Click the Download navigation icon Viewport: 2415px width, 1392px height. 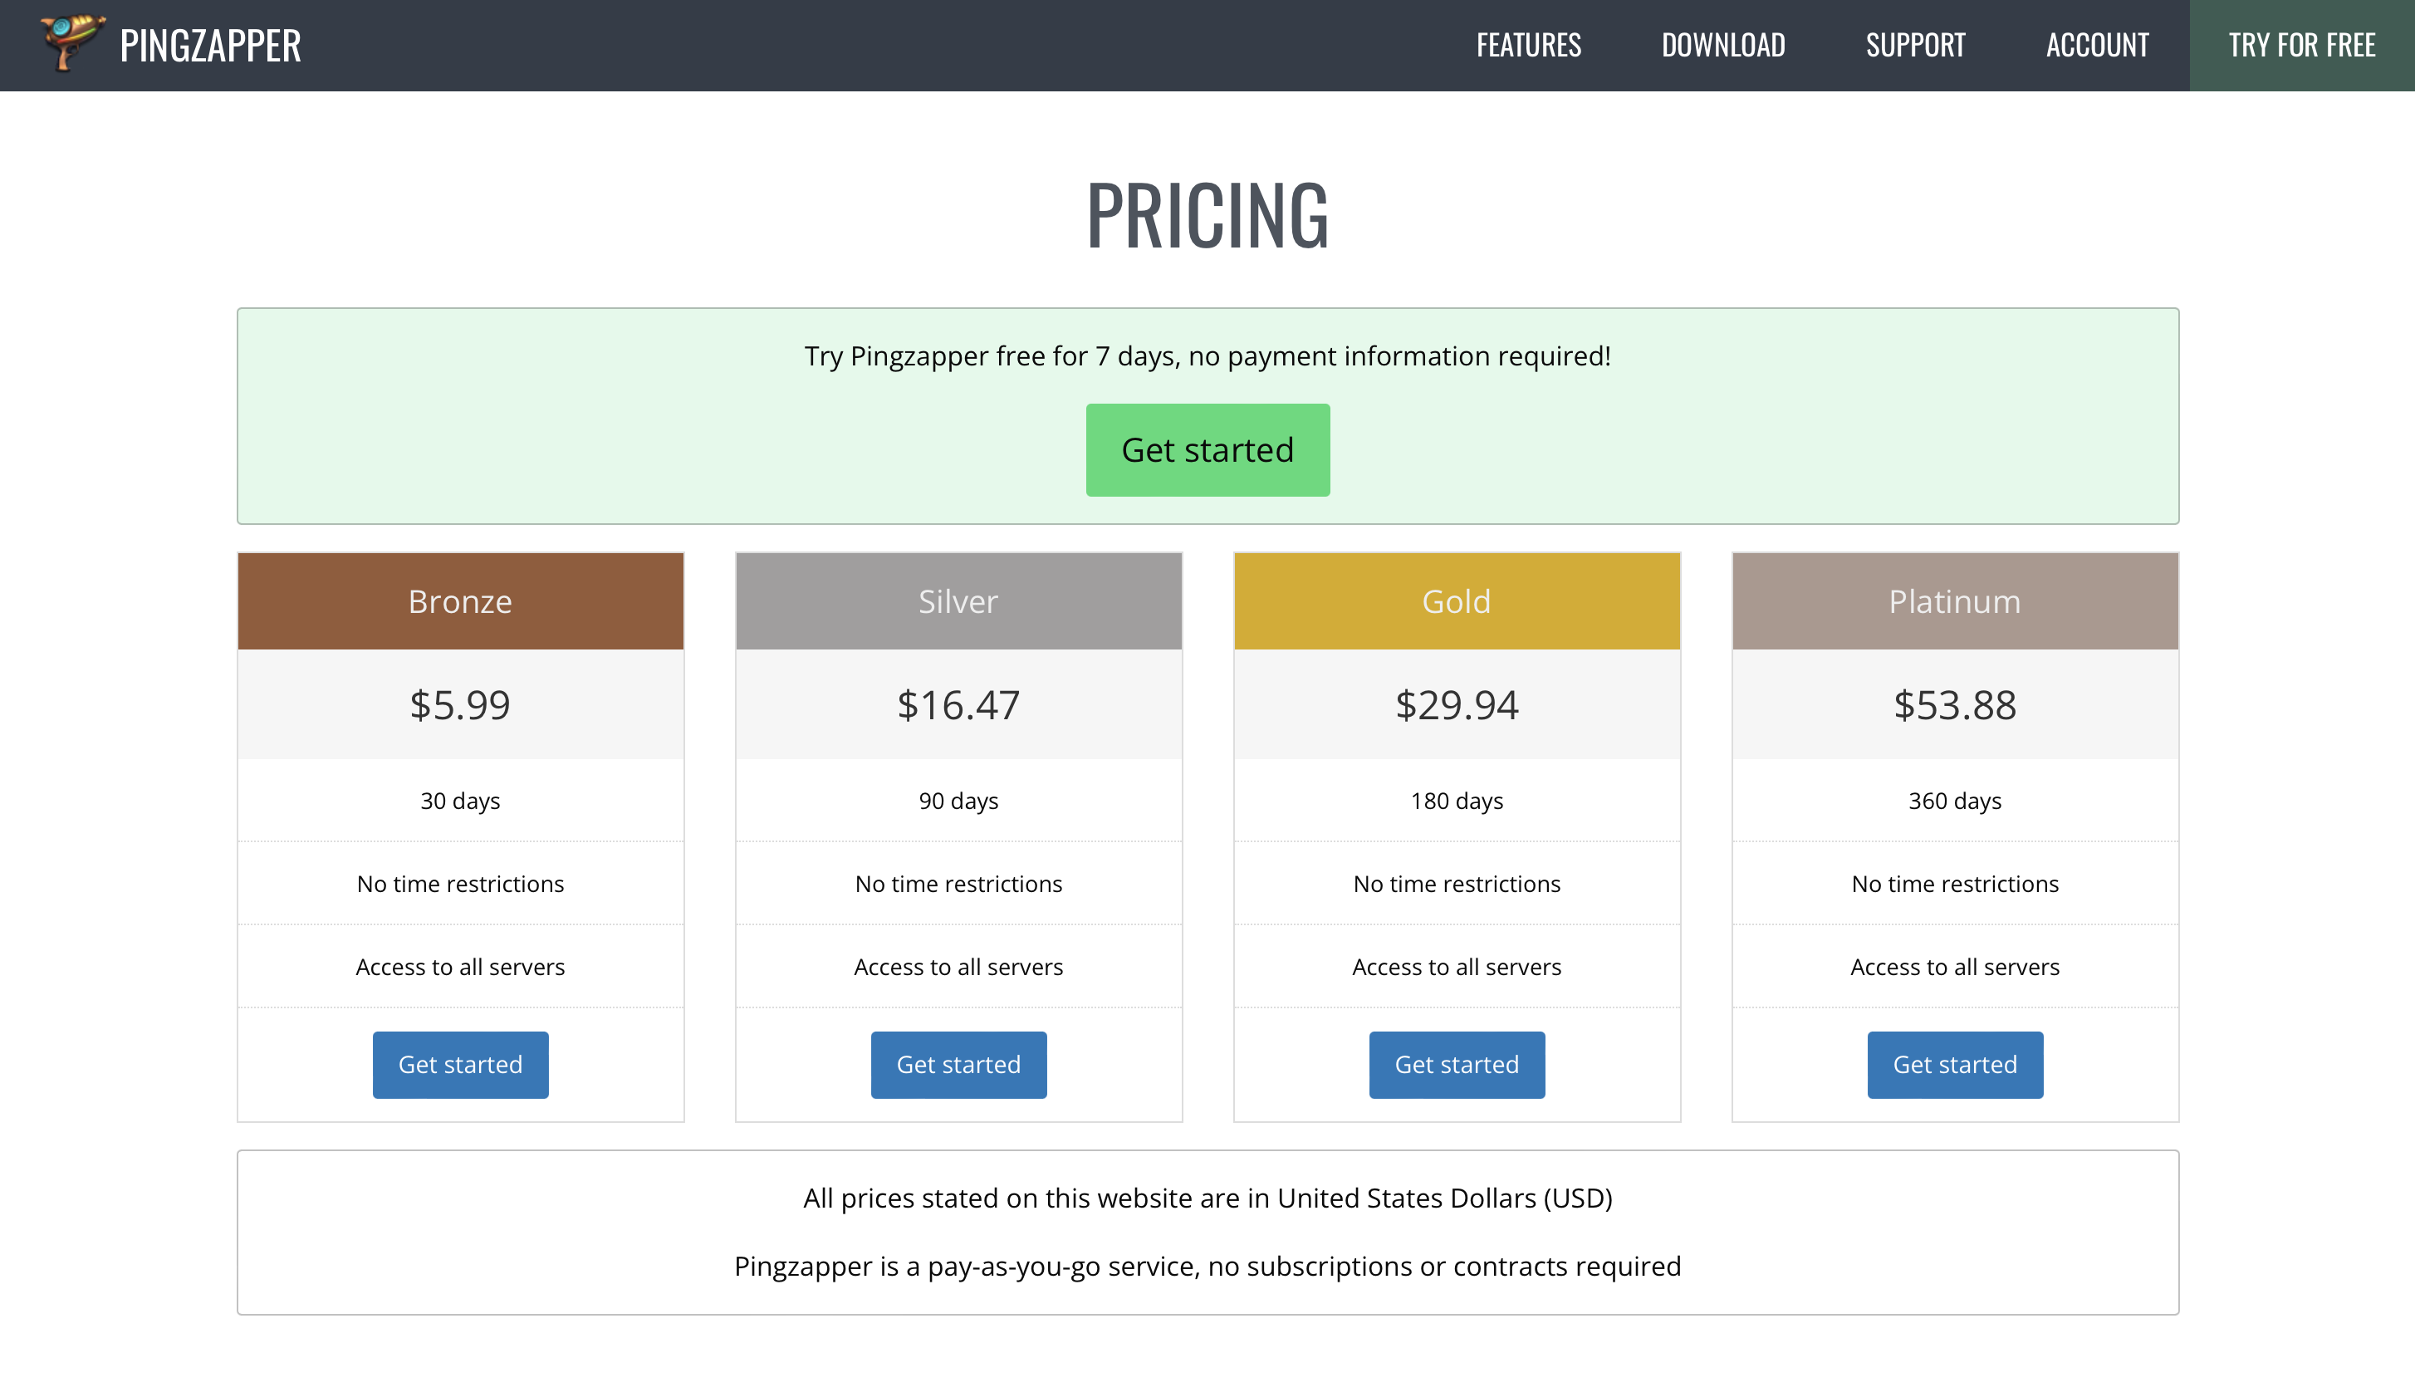[1723, 45]
